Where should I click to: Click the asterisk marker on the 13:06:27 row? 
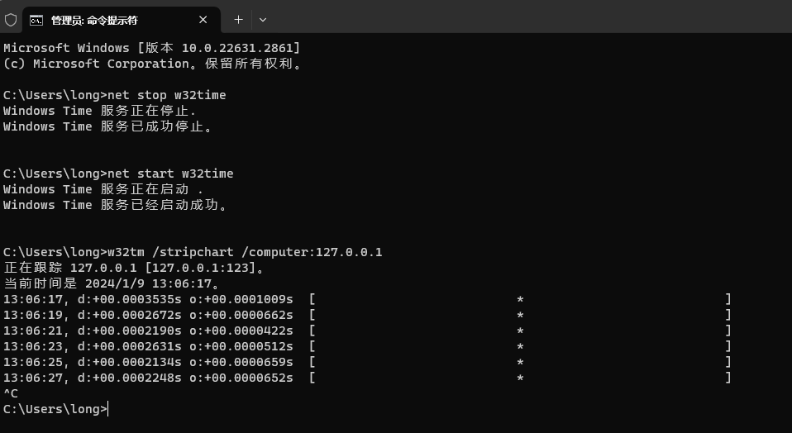pos(520,378)
